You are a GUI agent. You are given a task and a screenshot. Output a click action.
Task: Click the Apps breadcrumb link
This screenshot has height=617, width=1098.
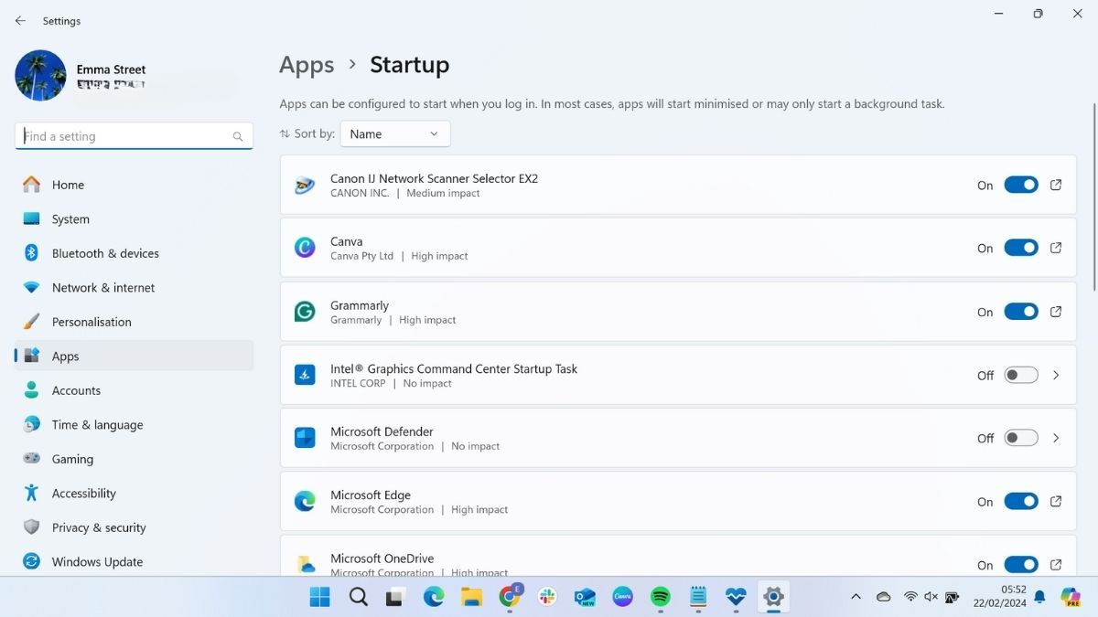click(x=307, y=64)
